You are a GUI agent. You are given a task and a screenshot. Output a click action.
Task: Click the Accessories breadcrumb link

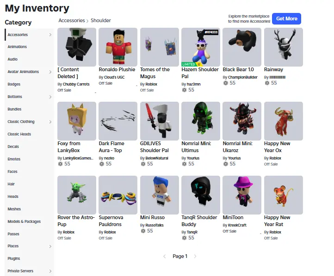[x=72, y=20]
